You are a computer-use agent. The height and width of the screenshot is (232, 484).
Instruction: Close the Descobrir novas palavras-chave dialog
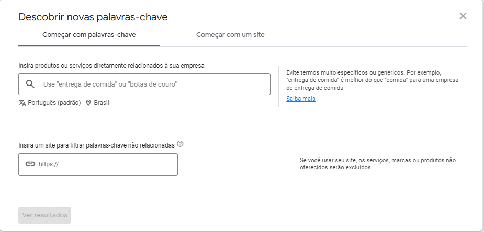463,16
